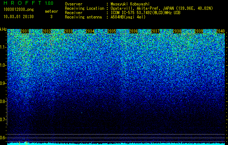228x145 pixels.
Task: Click the 0.9 kHz axis label
Action: pos(3,83)
